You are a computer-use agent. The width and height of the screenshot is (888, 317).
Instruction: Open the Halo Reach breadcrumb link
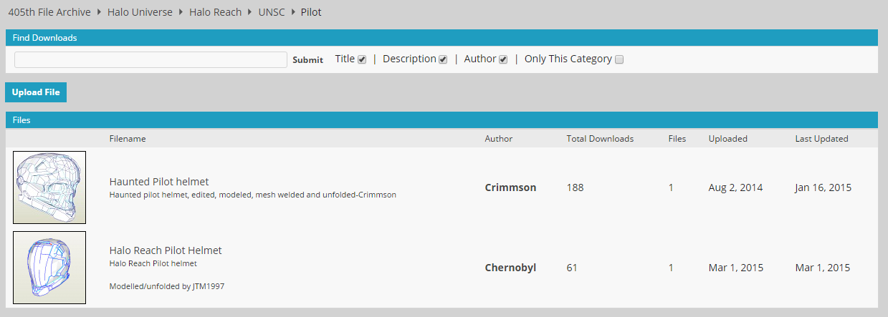[x=216, y=12]
